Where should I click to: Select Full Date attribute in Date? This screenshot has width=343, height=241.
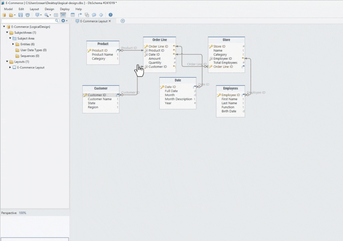(171, 91)
